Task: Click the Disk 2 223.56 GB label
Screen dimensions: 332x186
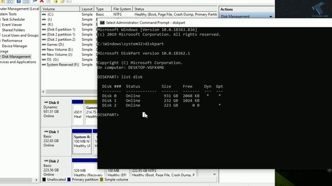Action: click(51, 170)
